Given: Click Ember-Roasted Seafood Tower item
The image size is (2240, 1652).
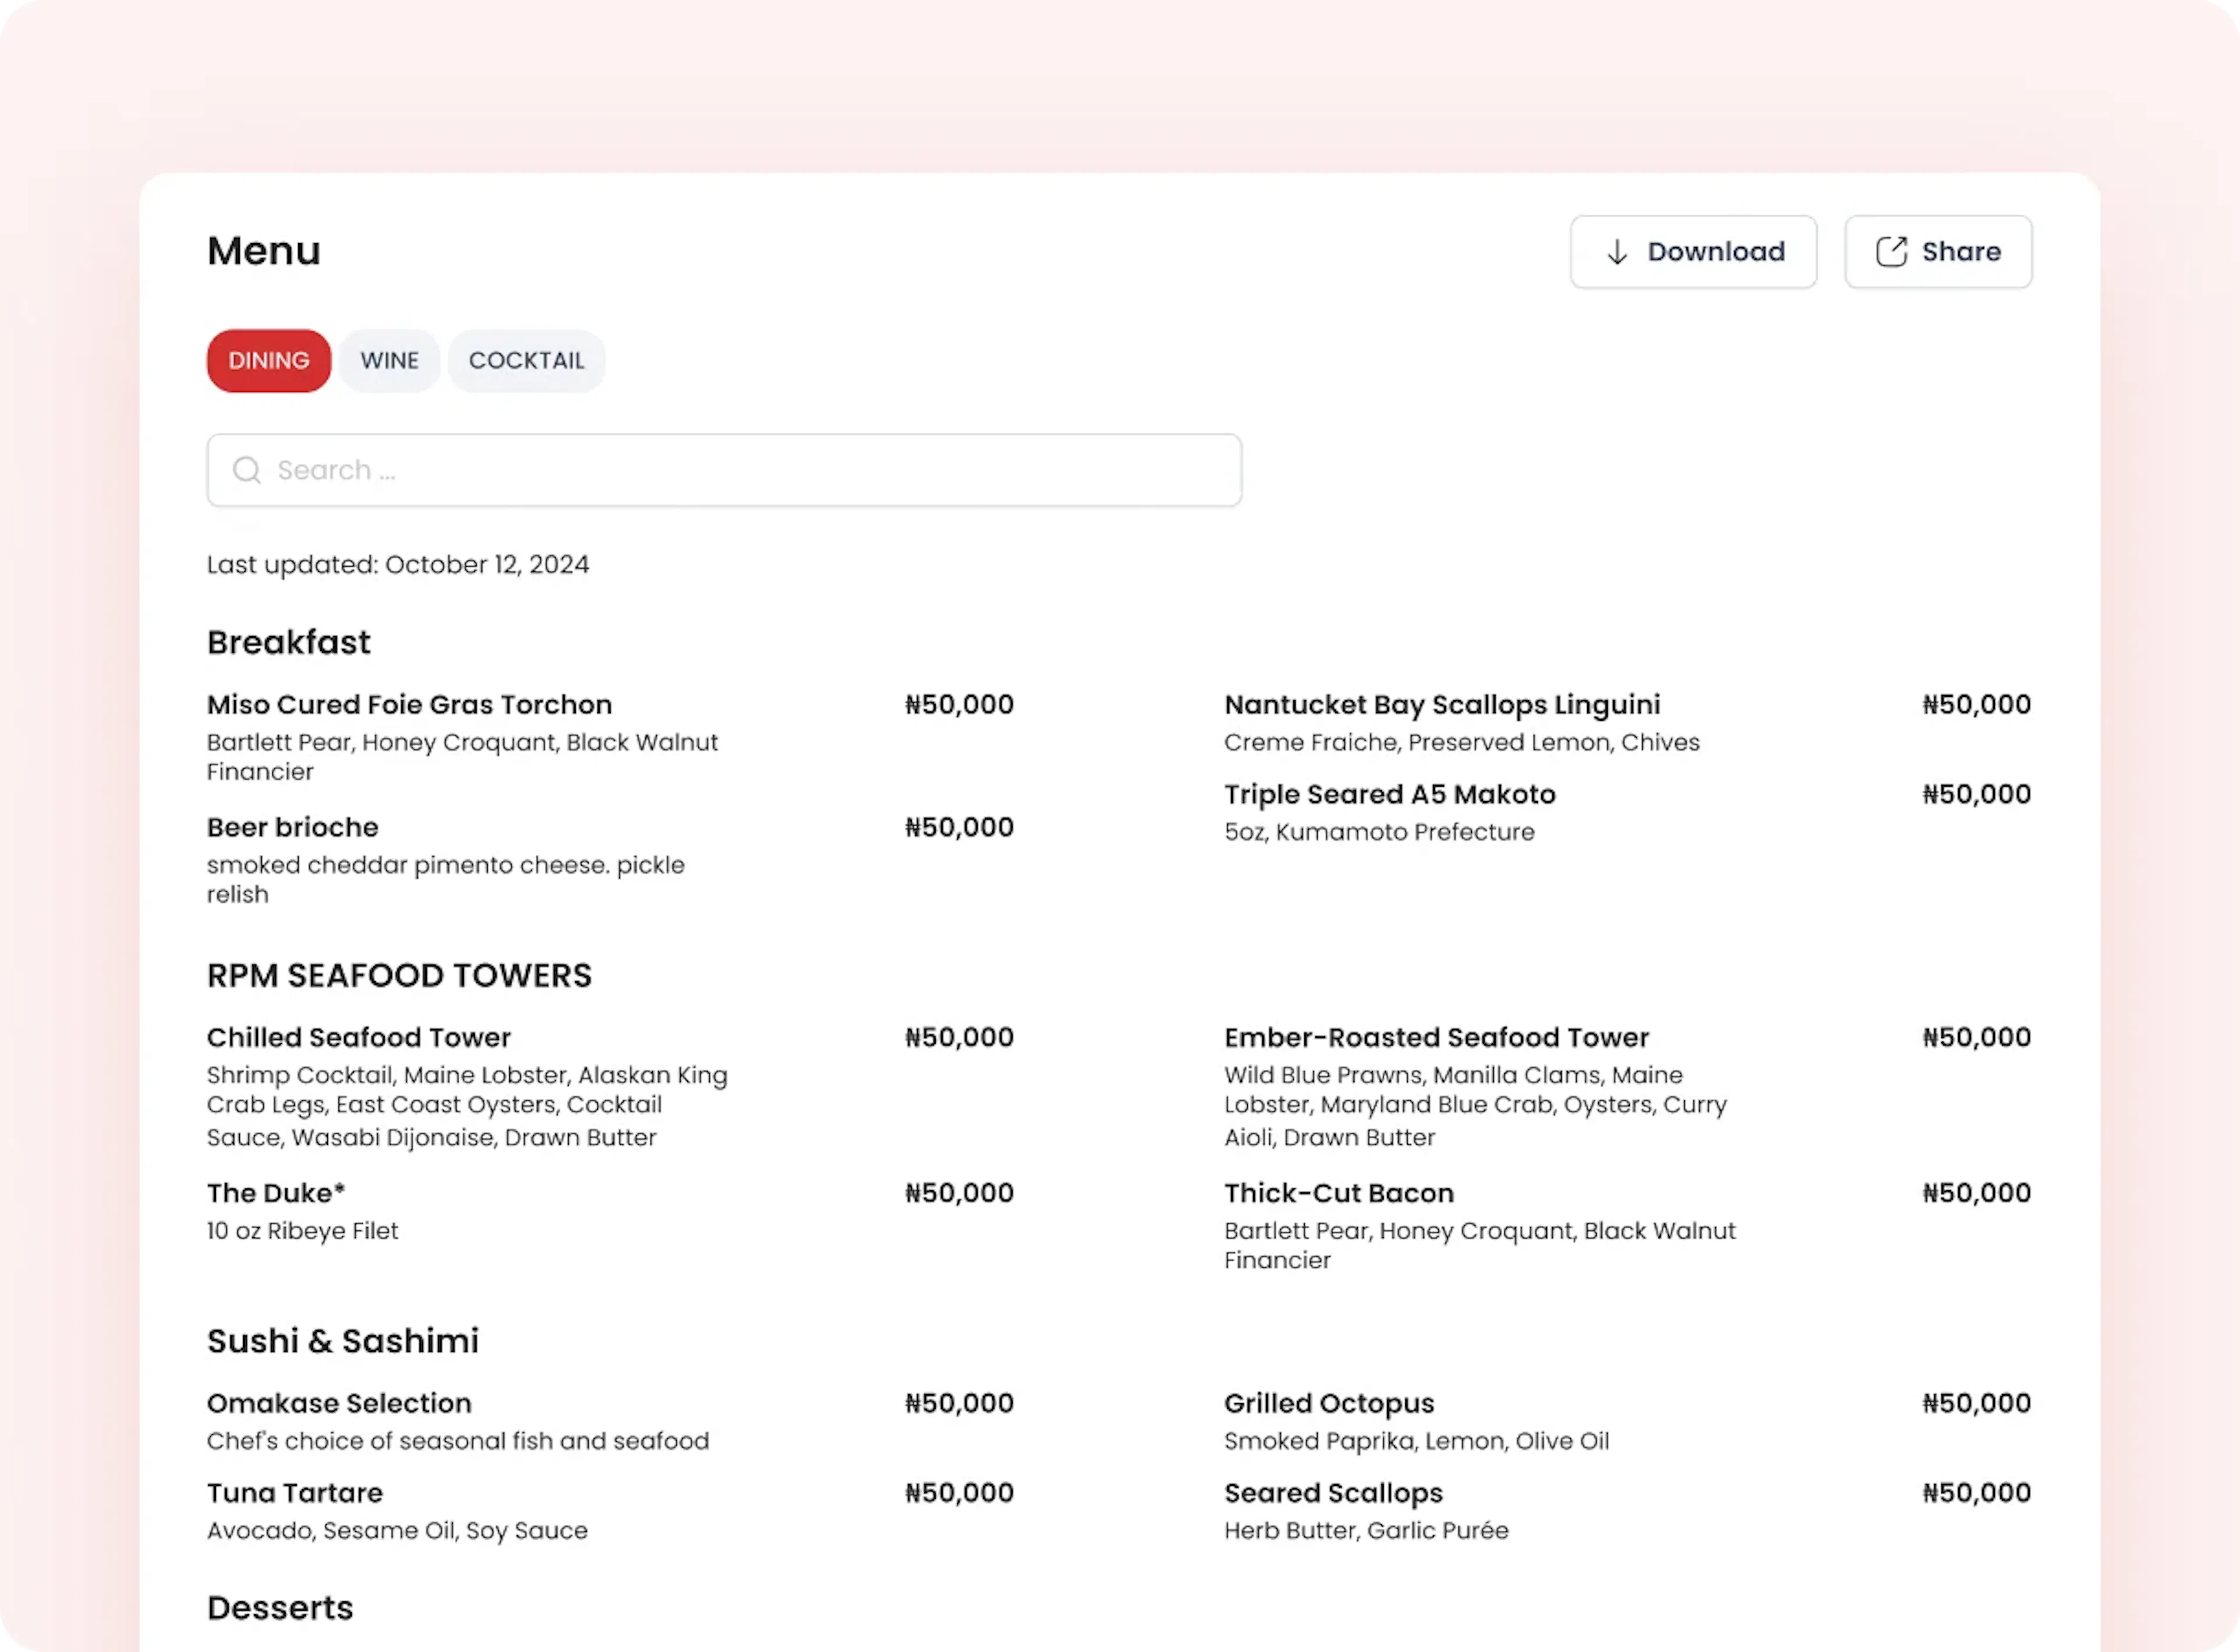Looking at the screenshot, I should coord(1436,1038).
